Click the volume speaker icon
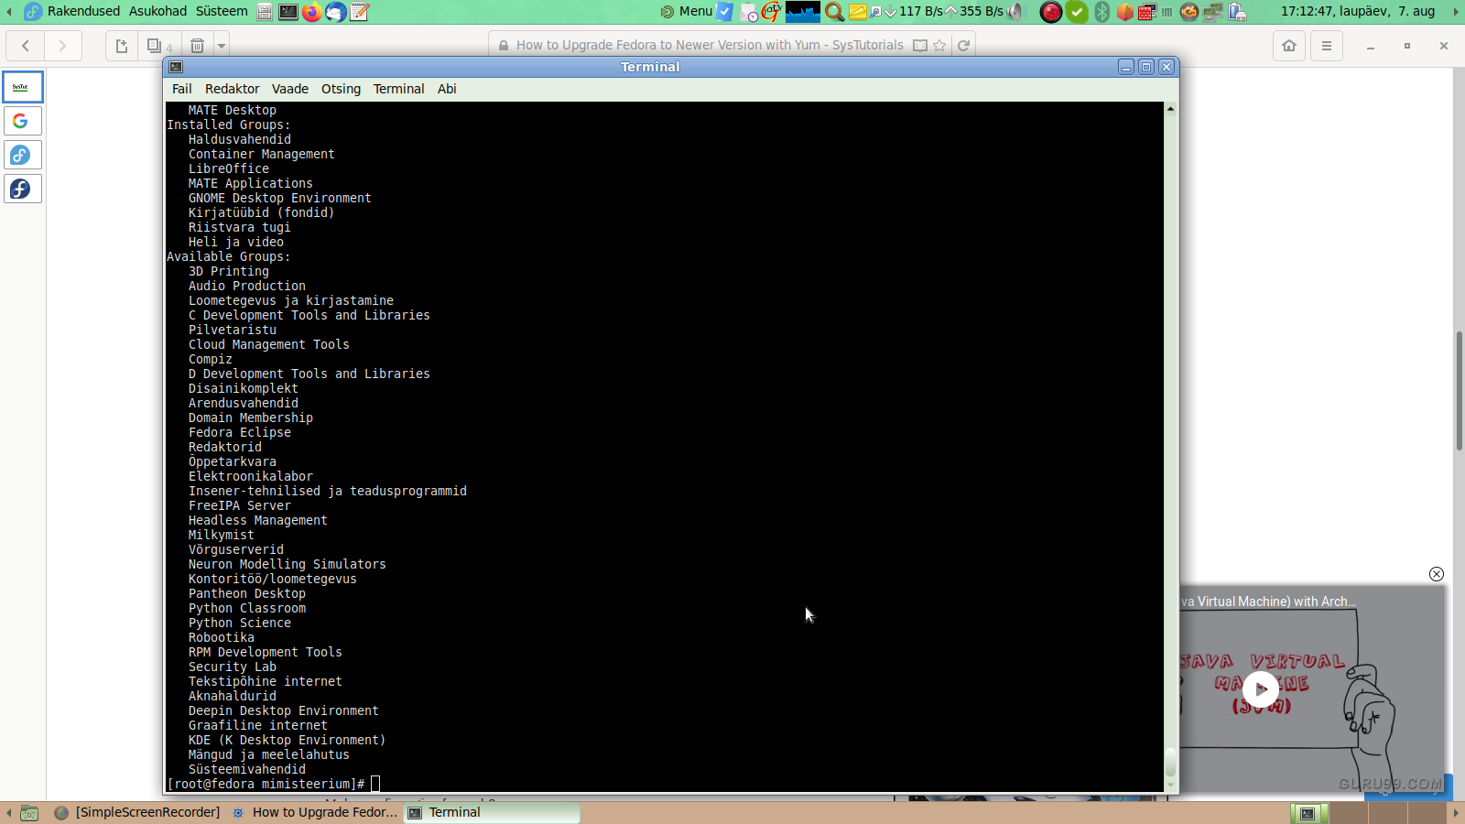The image size is (1465, 824). 1016,12
